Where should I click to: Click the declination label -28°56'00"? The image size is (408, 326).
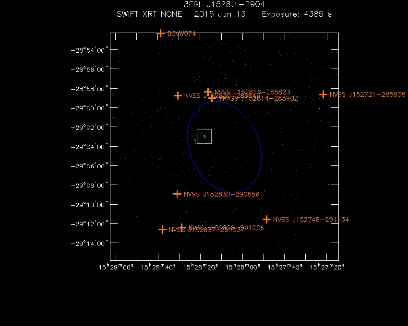[x=89, y=70]
